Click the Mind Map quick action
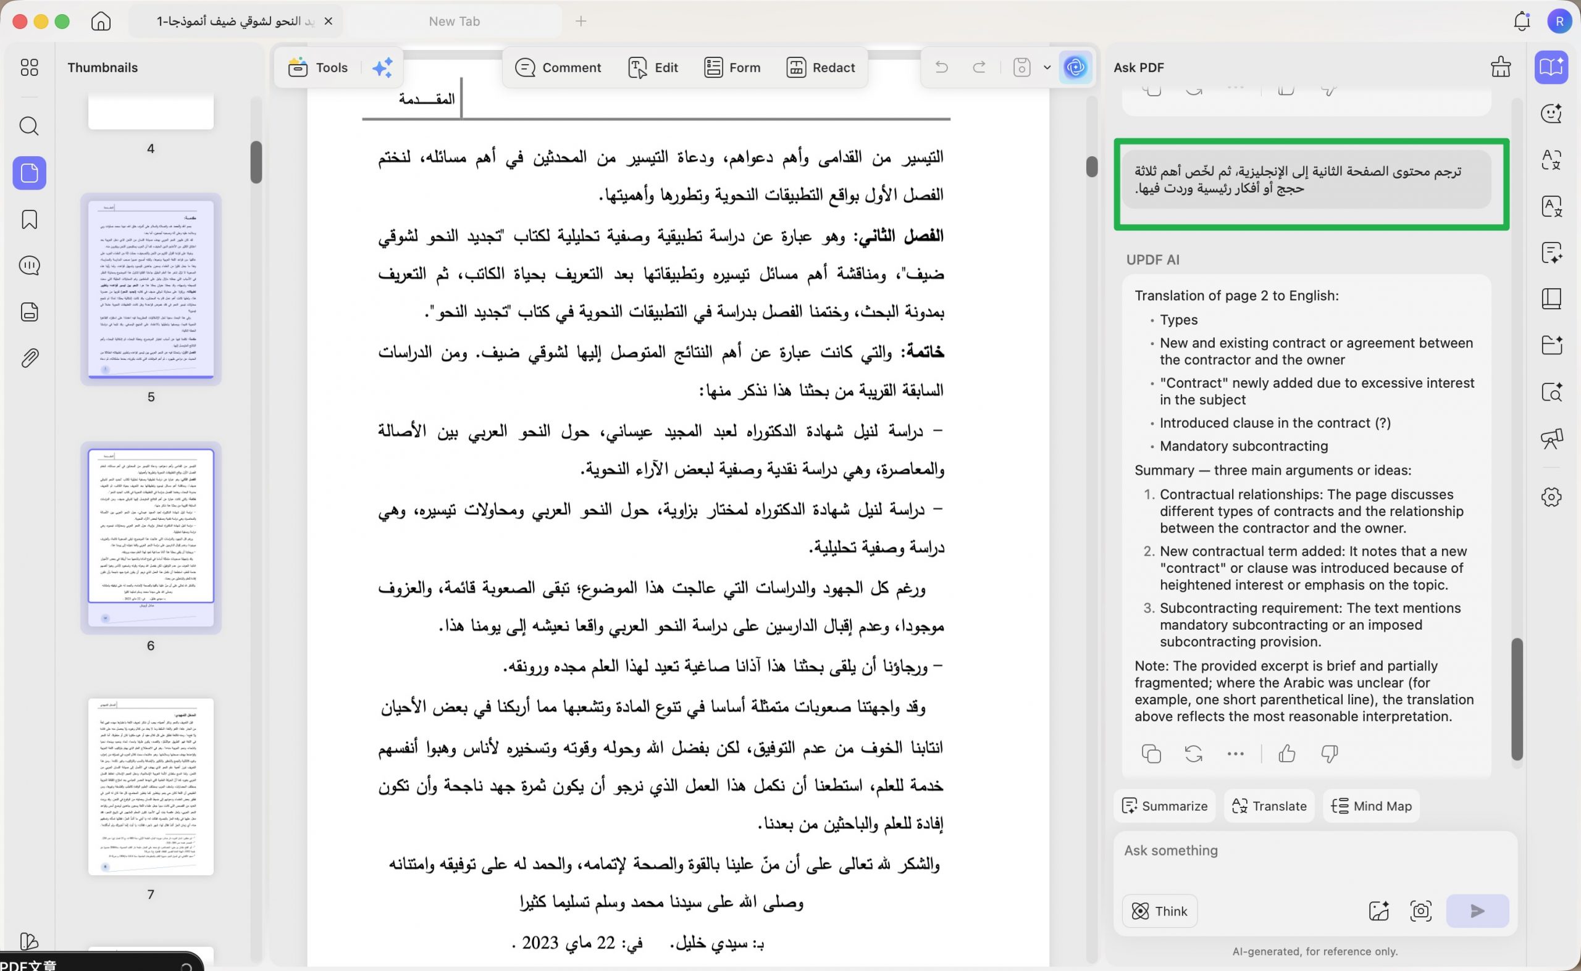Screen dimensions: 1581x971 point(1372,806)
